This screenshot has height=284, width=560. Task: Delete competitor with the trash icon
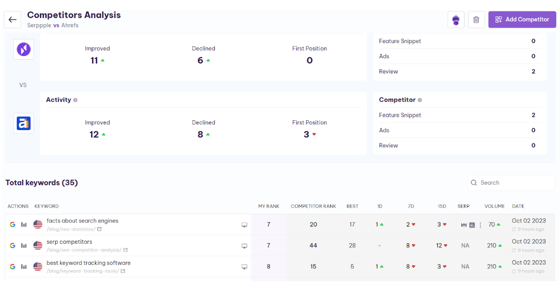tap(476, 19)
